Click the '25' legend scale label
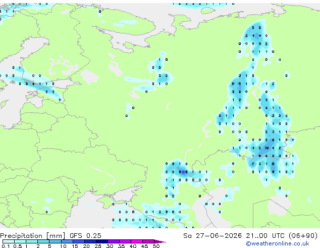 coord(98,246)
